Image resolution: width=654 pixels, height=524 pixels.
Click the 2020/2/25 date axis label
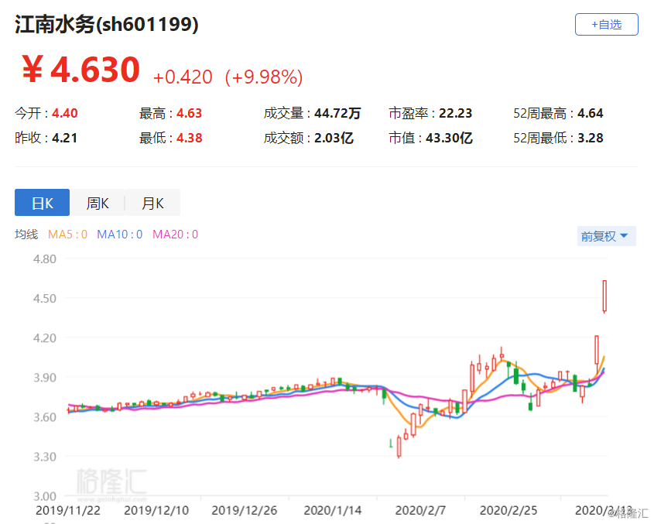tap(508, 510)
